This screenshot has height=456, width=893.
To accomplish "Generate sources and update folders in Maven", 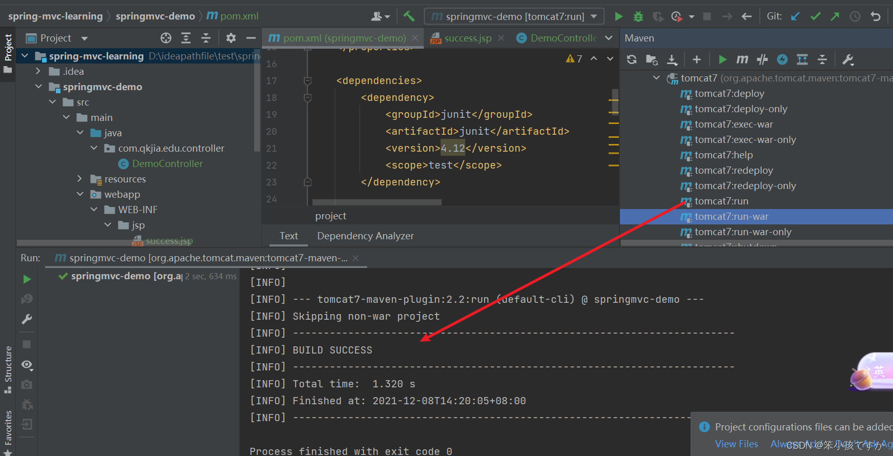I will (x=652, y=59).
